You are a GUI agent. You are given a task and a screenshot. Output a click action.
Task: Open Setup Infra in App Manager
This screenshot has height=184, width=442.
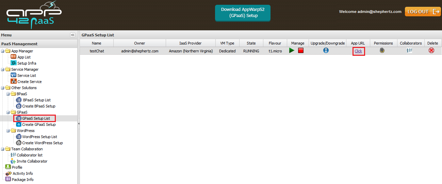[x=27, y=63]
